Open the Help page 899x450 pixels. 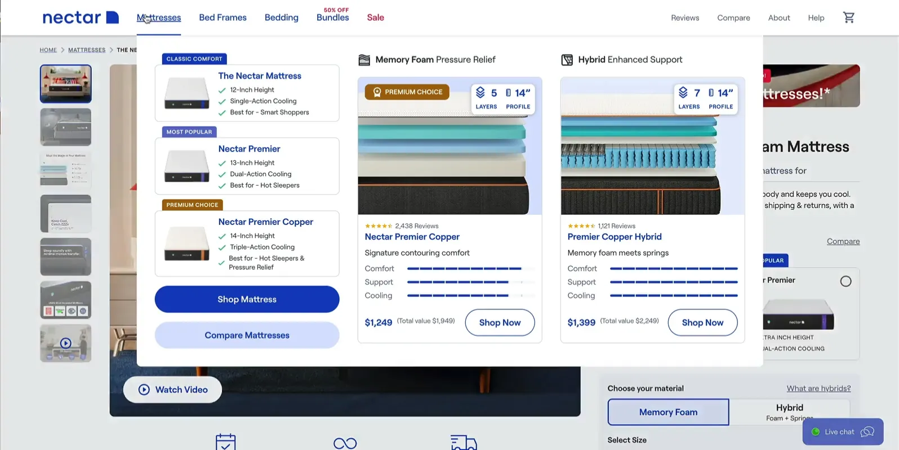pyautogui.click(x=816, y=18)
